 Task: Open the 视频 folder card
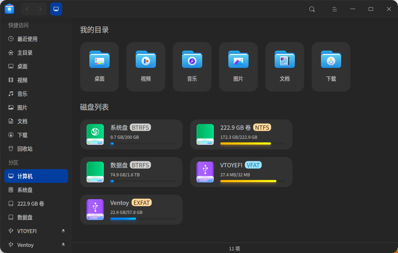[146, 67]
